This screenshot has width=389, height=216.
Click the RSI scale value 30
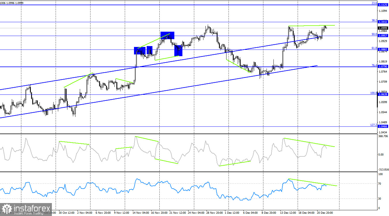click(380, 199)
